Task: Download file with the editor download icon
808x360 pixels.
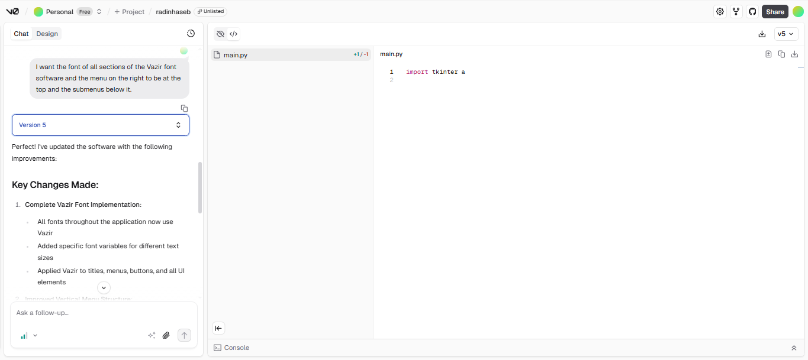Action: click(x=794, y=54)
